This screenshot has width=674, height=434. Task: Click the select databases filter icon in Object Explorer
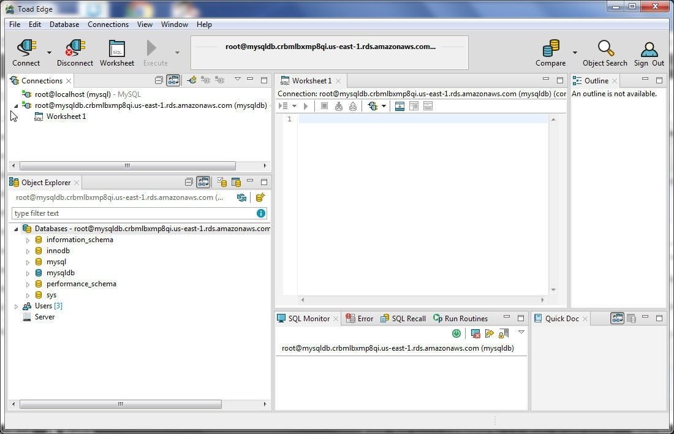(x=222, y=182)
